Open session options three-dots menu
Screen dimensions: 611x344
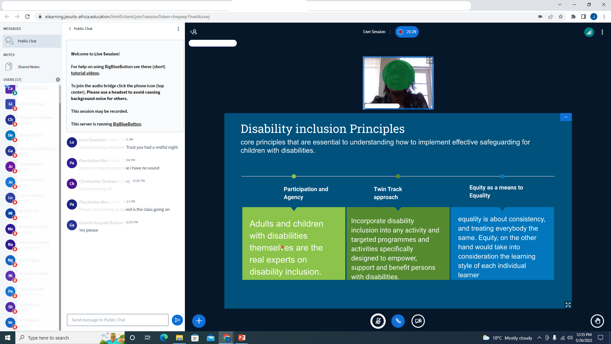tap(602, 32)
